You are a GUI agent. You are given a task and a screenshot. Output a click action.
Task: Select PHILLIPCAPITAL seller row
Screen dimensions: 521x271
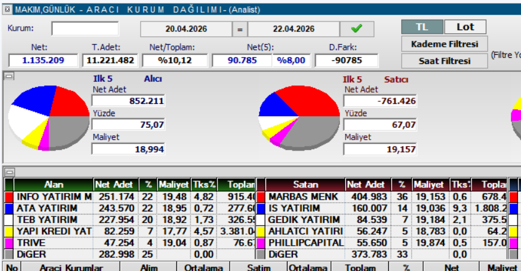pos(382,243)
